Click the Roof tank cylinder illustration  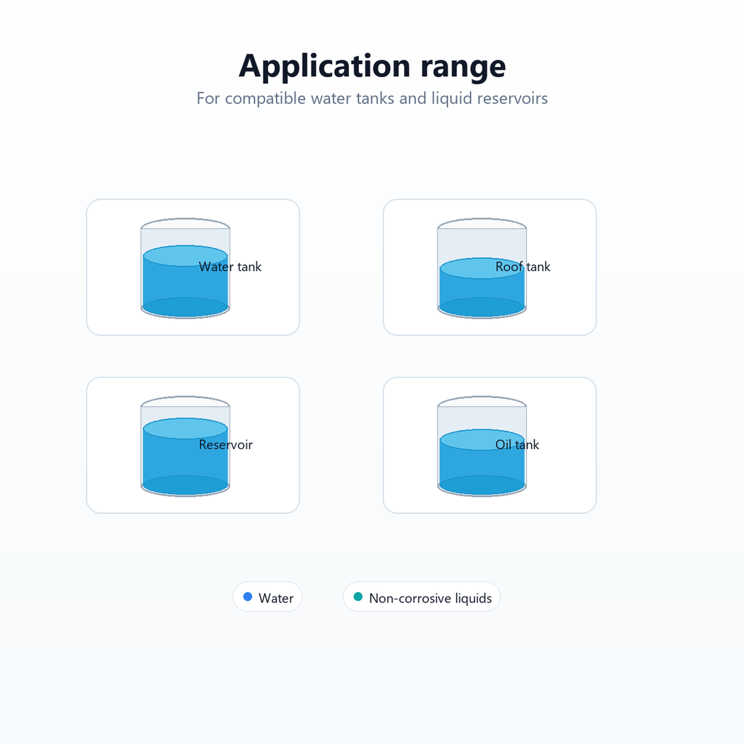coord(482,268)
